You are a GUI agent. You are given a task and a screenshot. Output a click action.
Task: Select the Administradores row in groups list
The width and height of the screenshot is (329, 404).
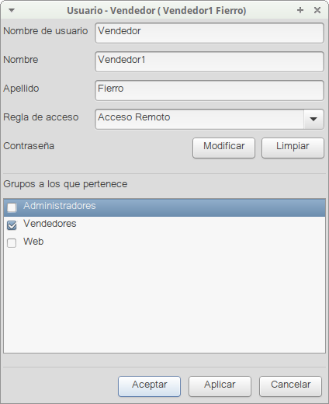tap(164, 207)
